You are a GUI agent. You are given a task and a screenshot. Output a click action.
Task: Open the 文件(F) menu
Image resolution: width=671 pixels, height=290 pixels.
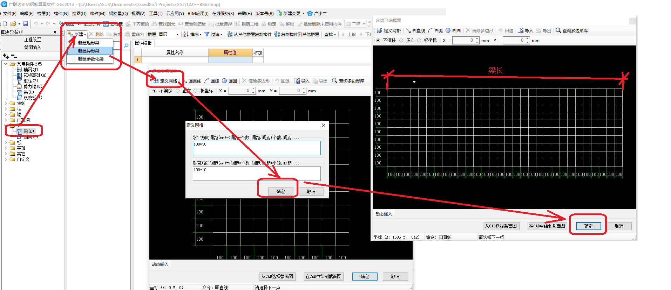pos(10,13)
